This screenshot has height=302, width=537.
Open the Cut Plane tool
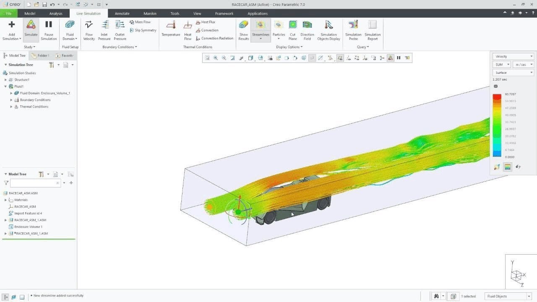tap(293, 30)
